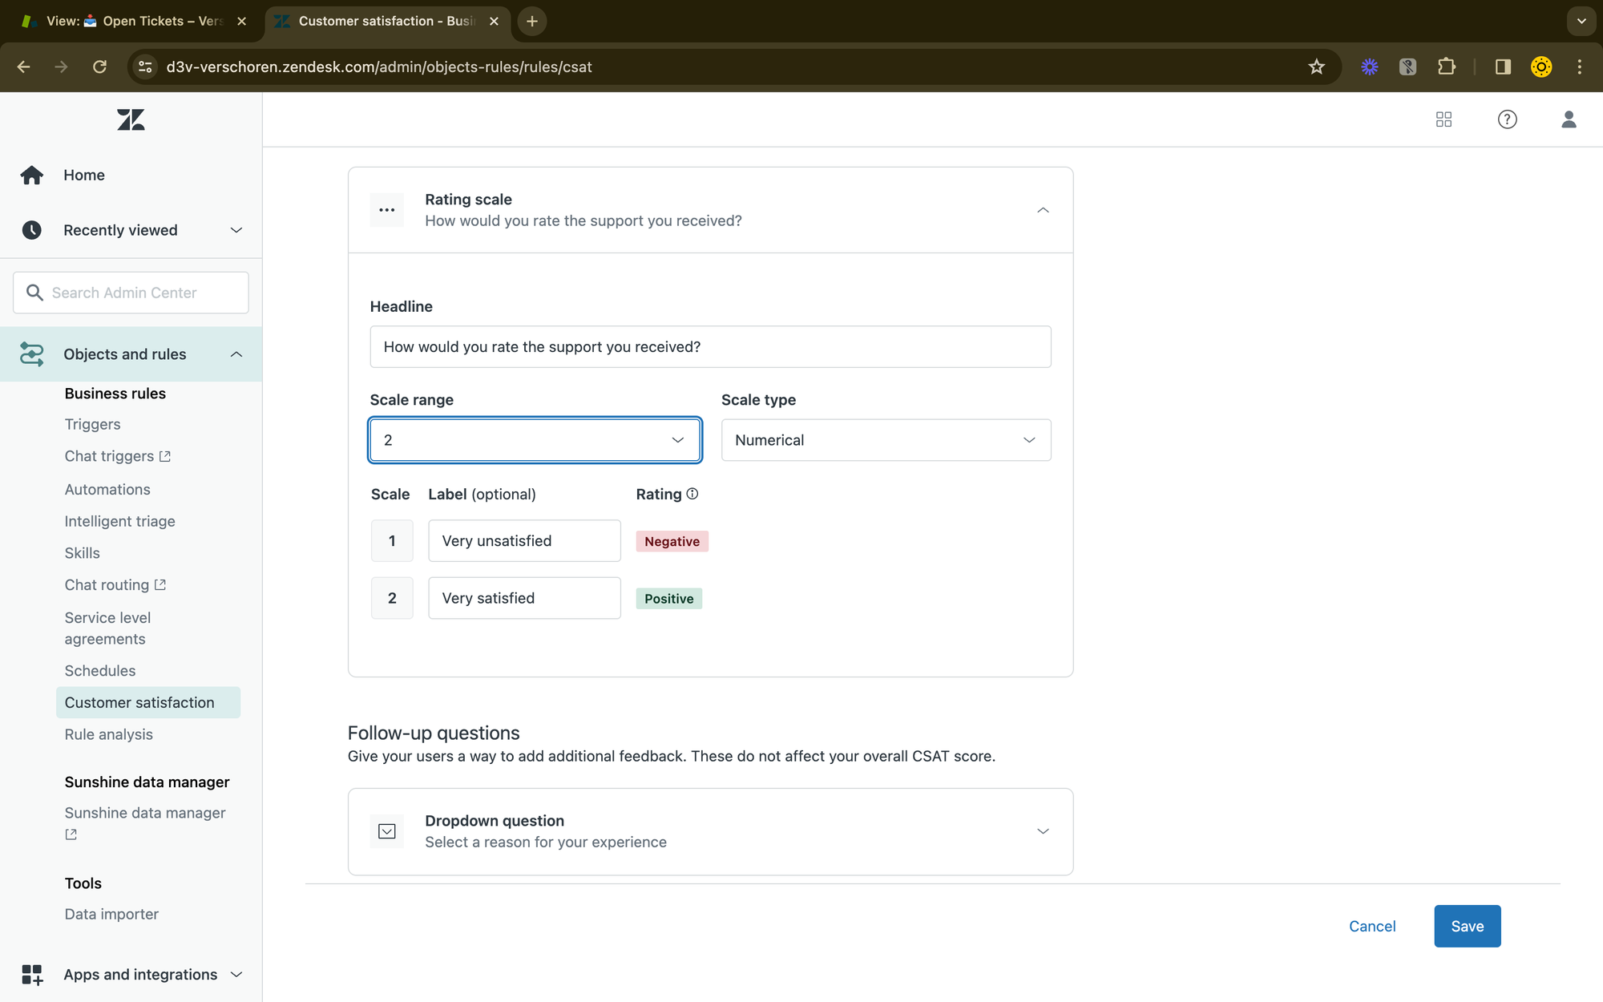Click the Rating scale drag handle dots
The image size is (1603, 1002).
coord(387,210)
